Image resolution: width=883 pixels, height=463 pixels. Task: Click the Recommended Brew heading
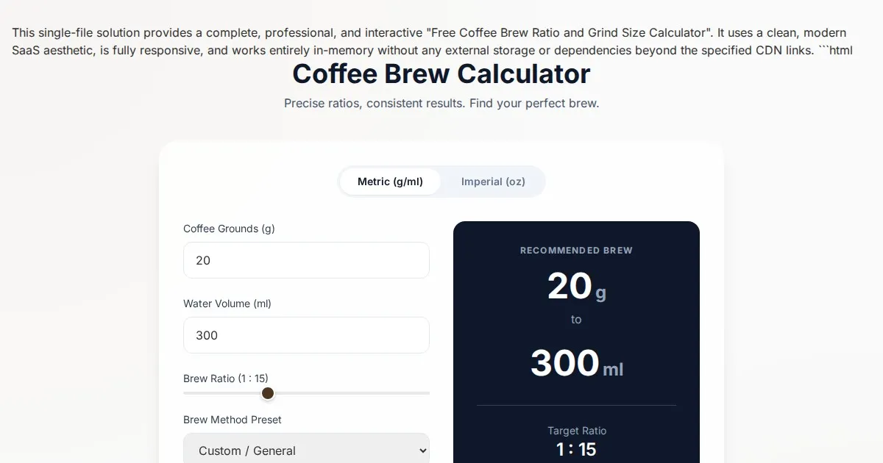[576, 251]
